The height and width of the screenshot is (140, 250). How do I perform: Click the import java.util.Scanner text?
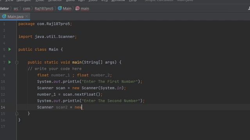[x=48, y=37]
